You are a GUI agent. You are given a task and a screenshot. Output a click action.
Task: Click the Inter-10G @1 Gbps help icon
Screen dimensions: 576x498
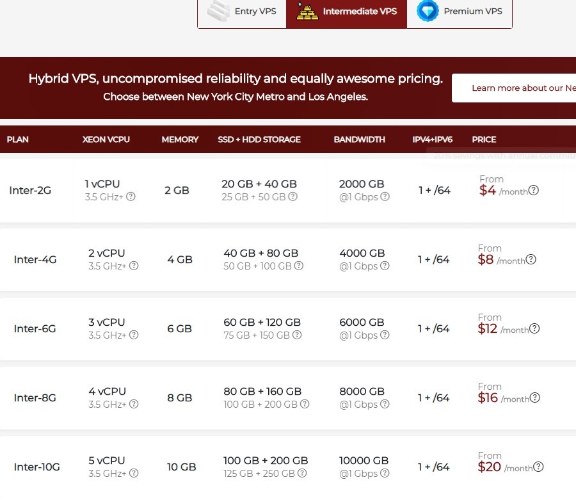[x=385, y=473]
